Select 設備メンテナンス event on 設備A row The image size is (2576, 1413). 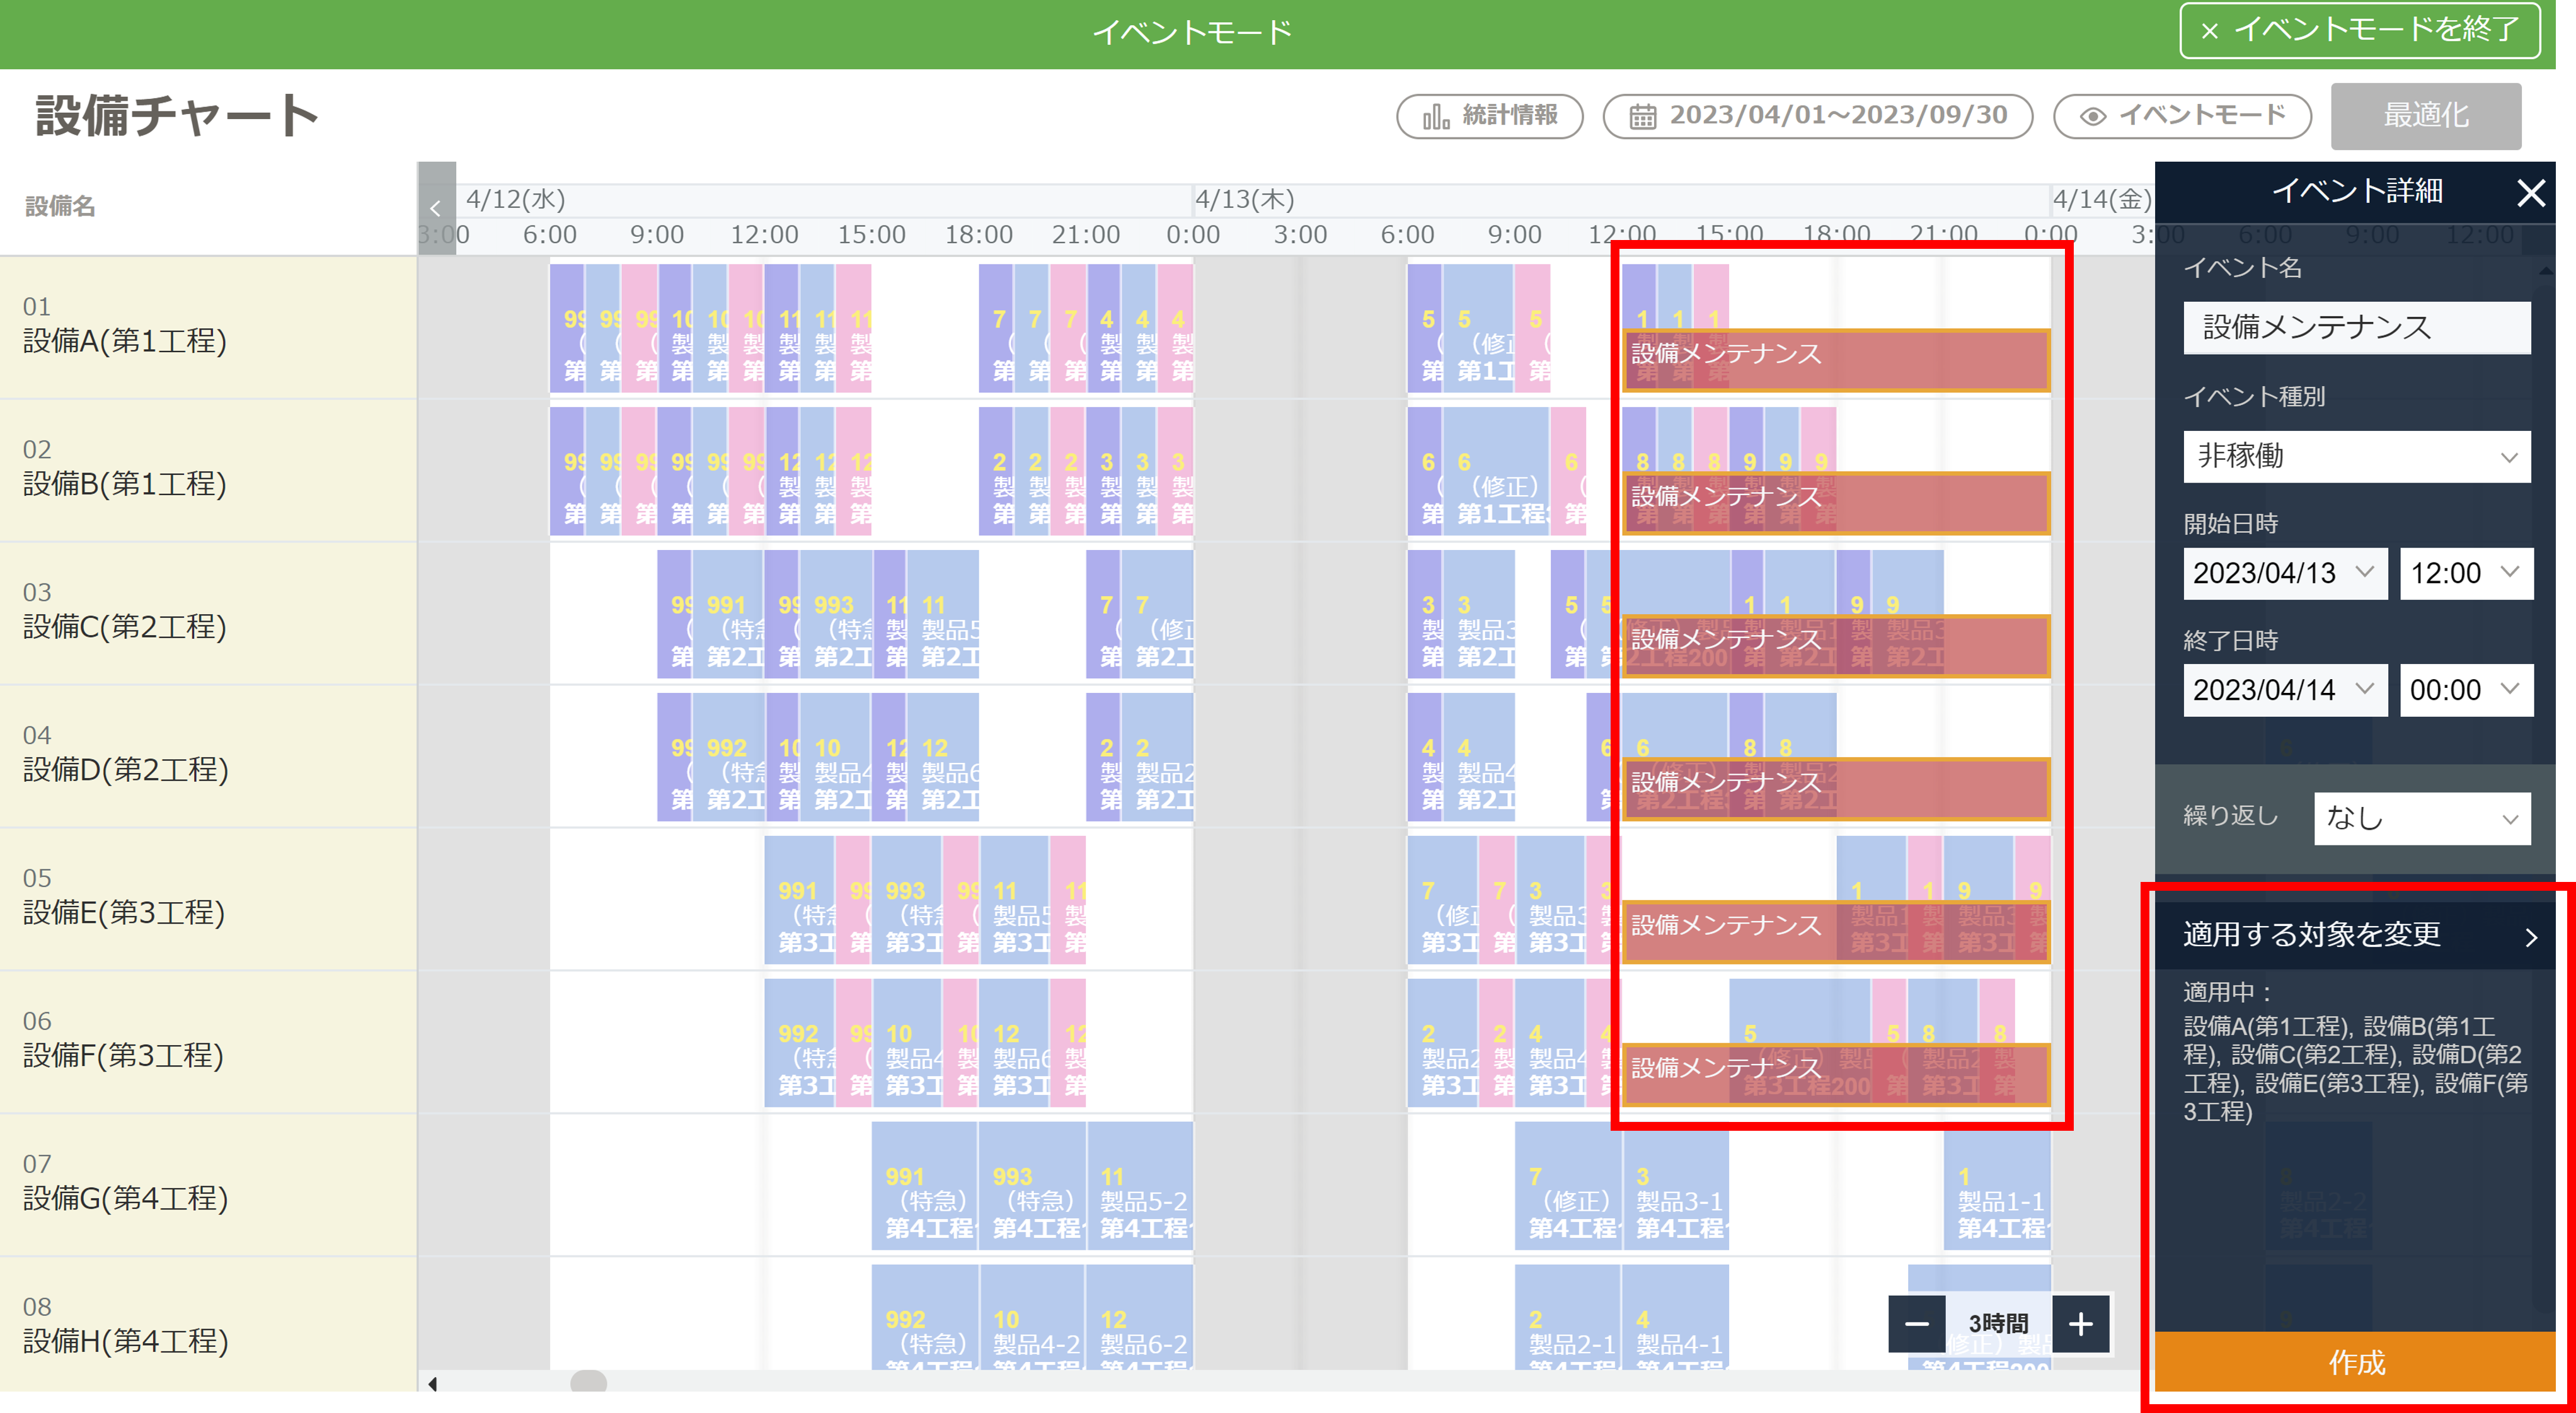pos(1836,359)
